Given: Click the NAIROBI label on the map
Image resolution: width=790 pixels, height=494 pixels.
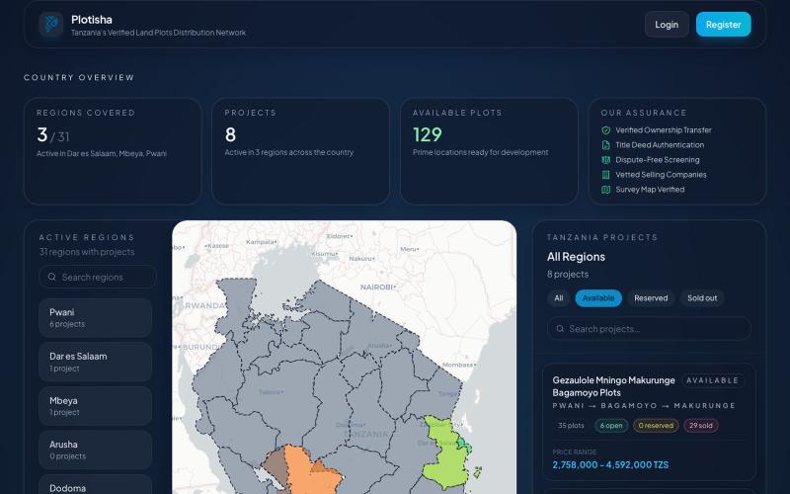Looking at the screenshot, I should pos(377,287).
